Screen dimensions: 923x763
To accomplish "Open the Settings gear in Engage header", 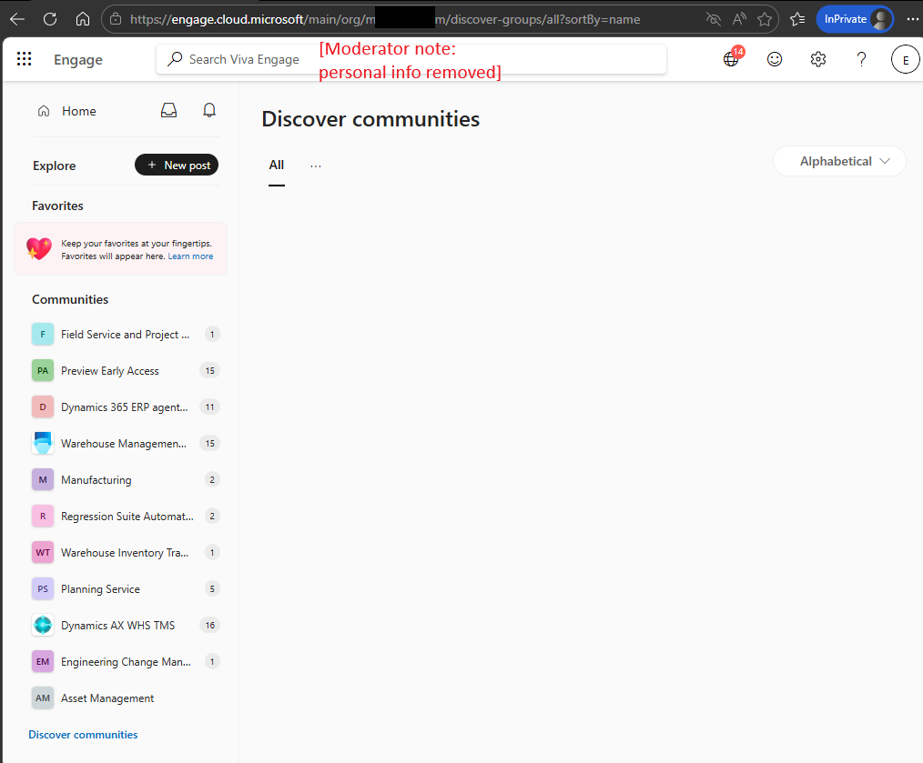I will [818, 59].
